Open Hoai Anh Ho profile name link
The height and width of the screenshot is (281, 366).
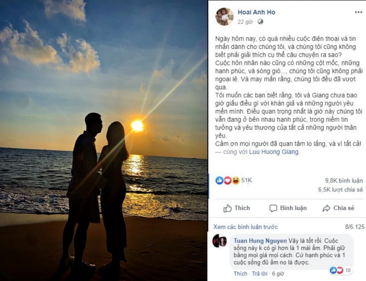click(x=256, y=12)
